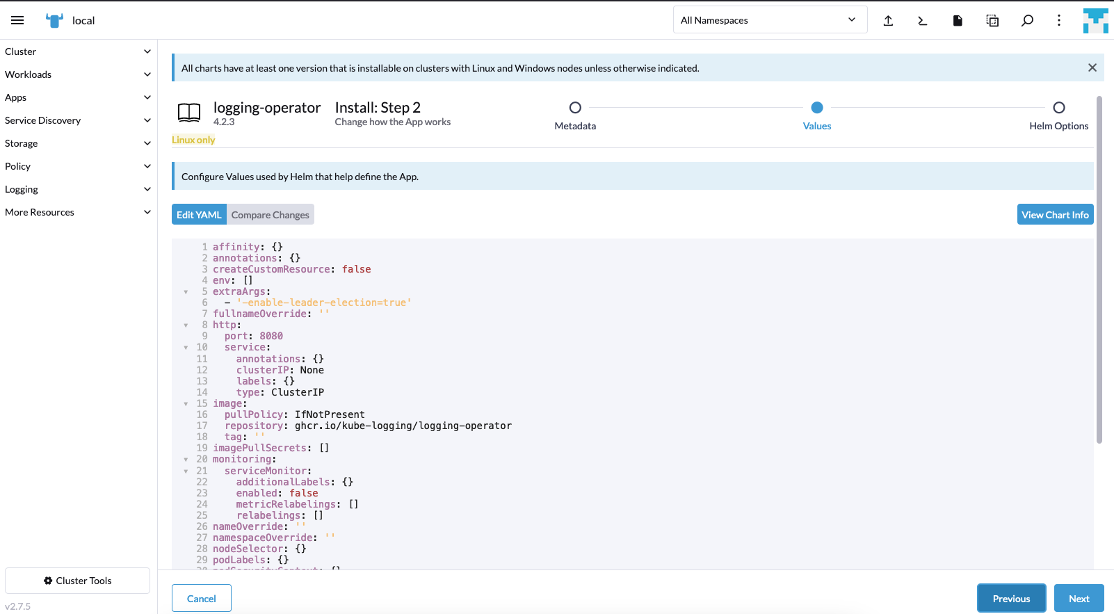Open the three-dot more options menu

click(1059, 20)
